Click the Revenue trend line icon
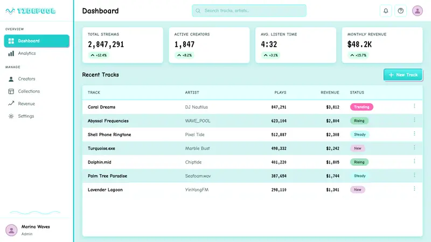Screen dimensions: 431x242 [11, 104]
